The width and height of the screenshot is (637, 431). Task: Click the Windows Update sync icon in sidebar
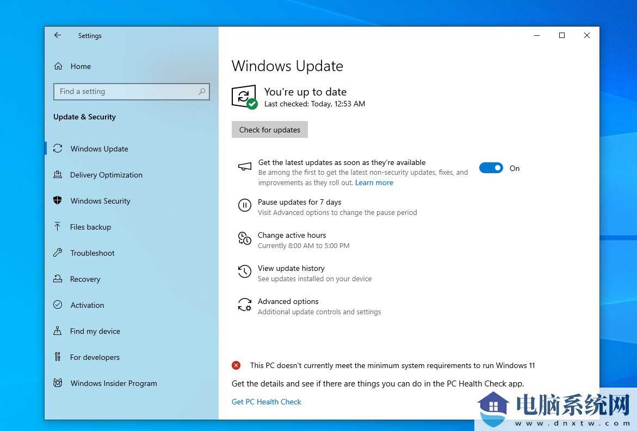pos(58,148)
